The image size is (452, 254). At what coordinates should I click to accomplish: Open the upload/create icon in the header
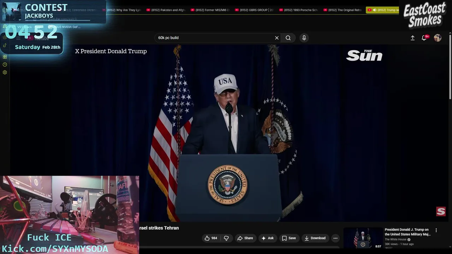click(412, 38)
